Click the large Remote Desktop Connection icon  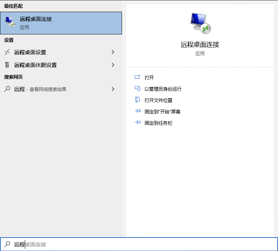tap(201, 23)
